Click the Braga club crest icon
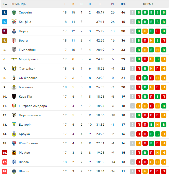The image size is (169, 176). (x=14, y=40)
